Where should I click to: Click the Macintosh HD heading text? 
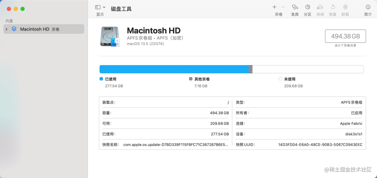pyautogui.click(x=154, y=31)
